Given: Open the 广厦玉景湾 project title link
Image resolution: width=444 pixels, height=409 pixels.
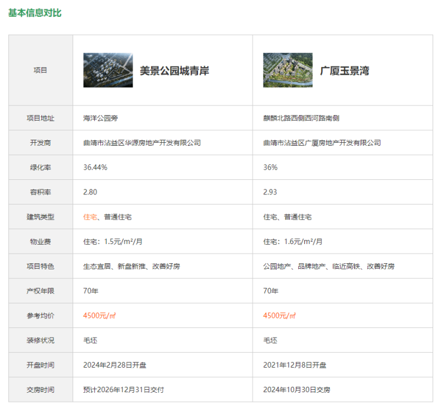Looking at the screenshot, I should click(x=344, y=71).
